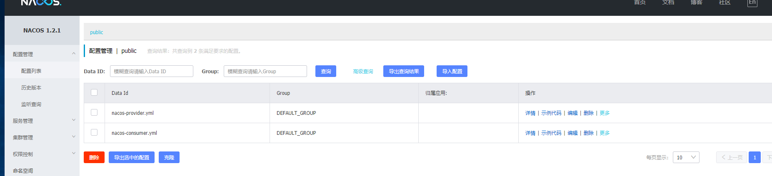
Task: Select all rows with header checkbox
Action: (94, 92)
